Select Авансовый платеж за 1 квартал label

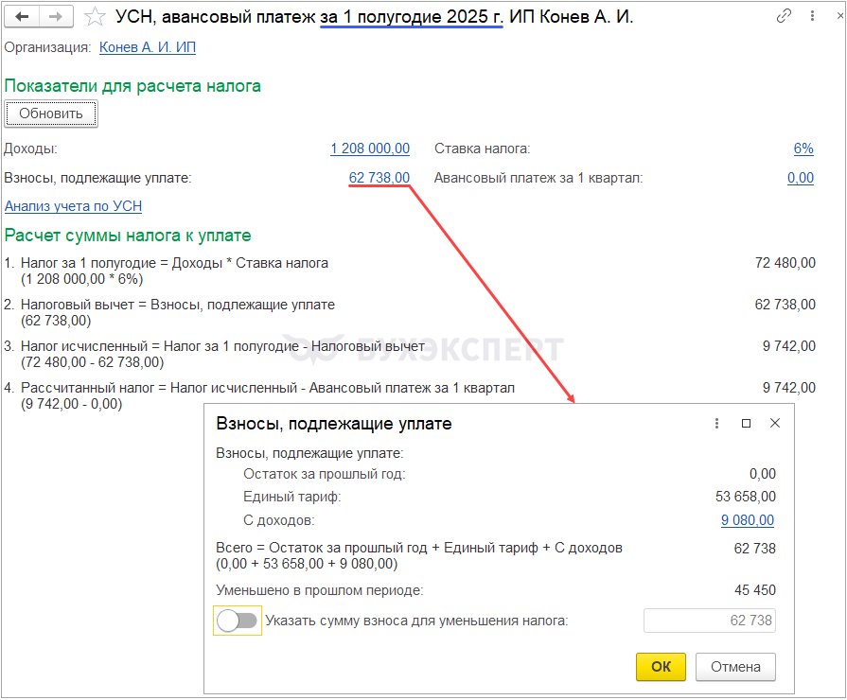point(538,178)
